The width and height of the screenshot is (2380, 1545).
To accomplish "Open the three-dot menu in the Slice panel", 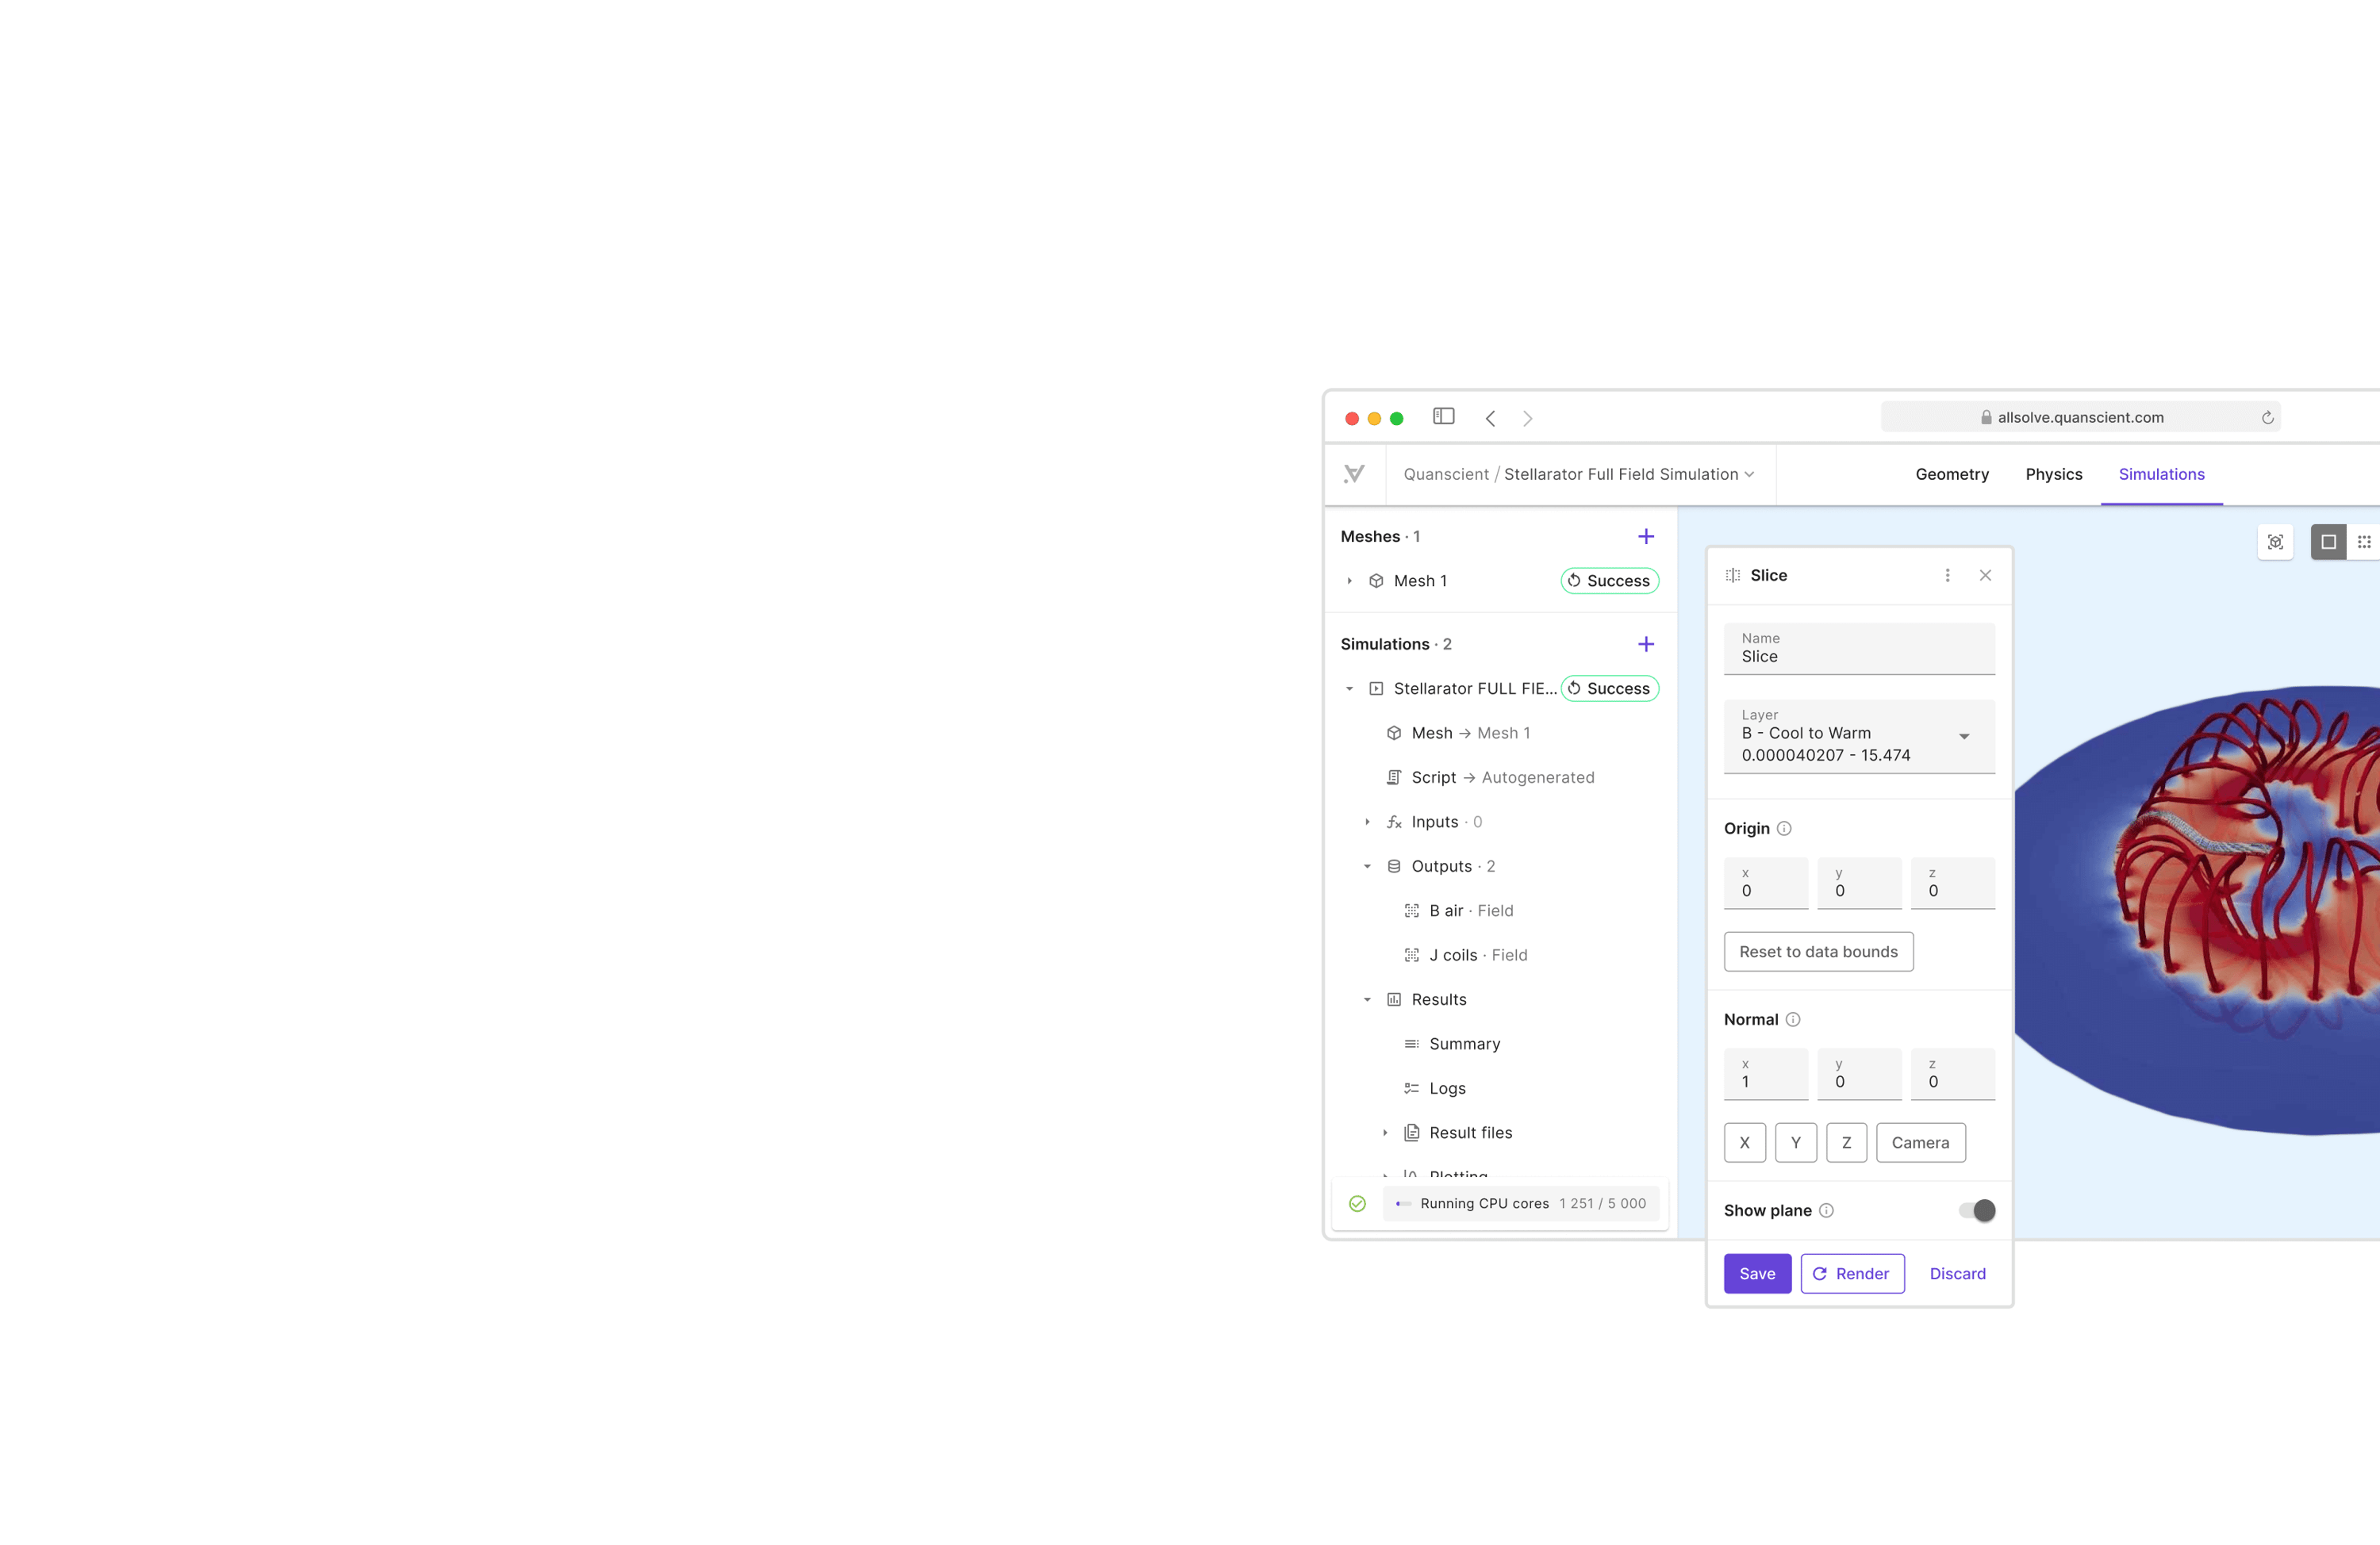I will click(x=1947, y=575).
